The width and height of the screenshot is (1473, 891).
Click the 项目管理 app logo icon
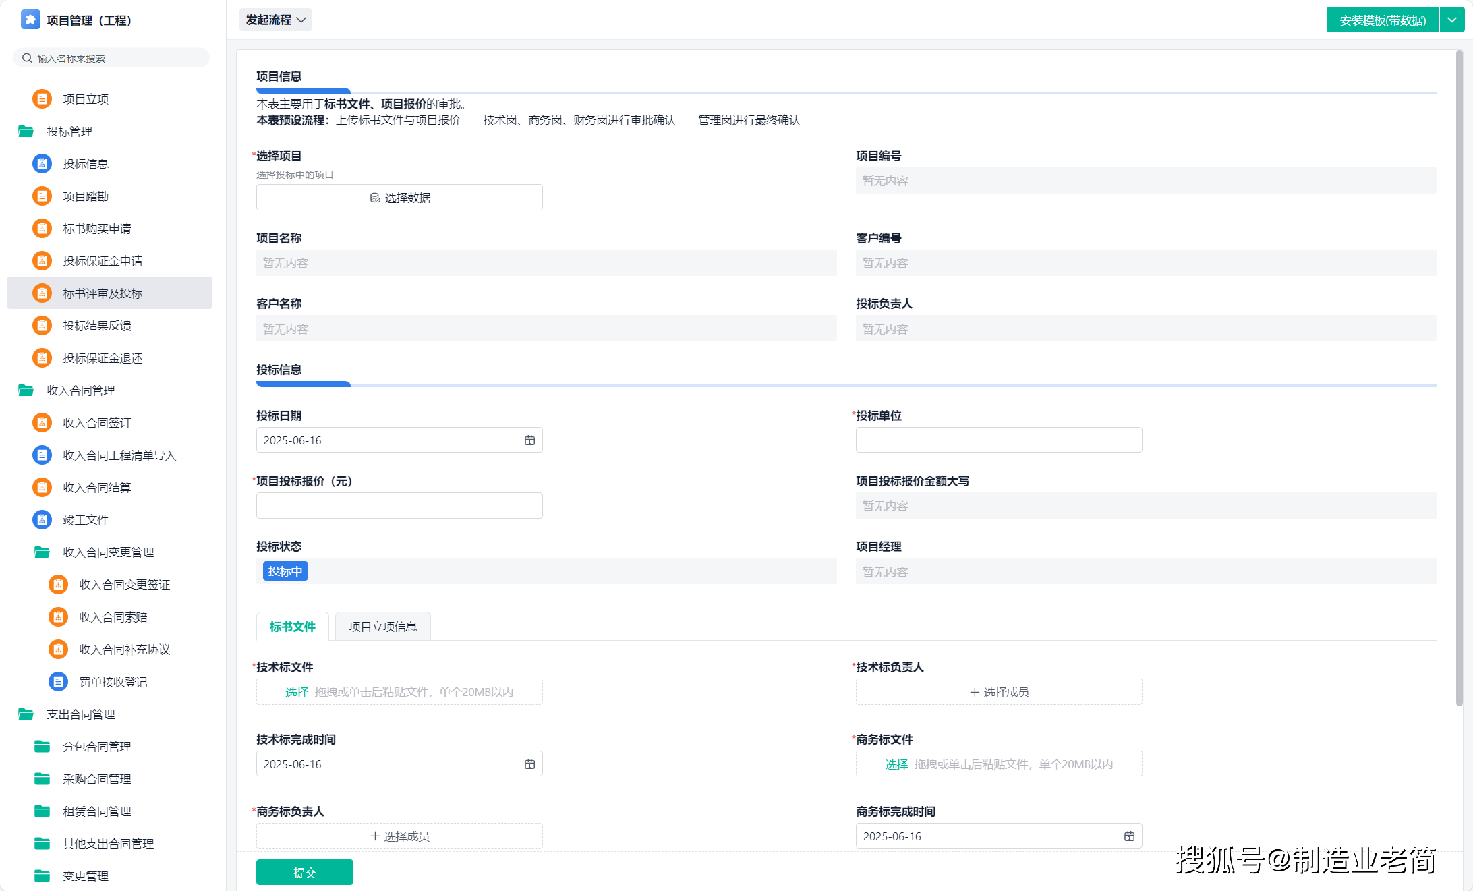coord(30,20)
